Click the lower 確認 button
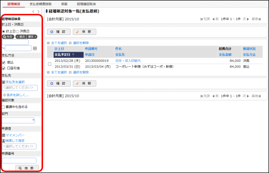The image size is (269, 173). pos(59,83)
